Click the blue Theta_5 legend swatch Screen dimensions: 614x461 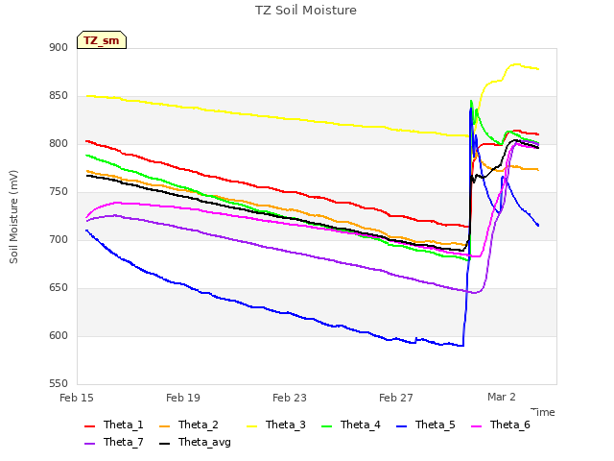(x=401, y=426)
